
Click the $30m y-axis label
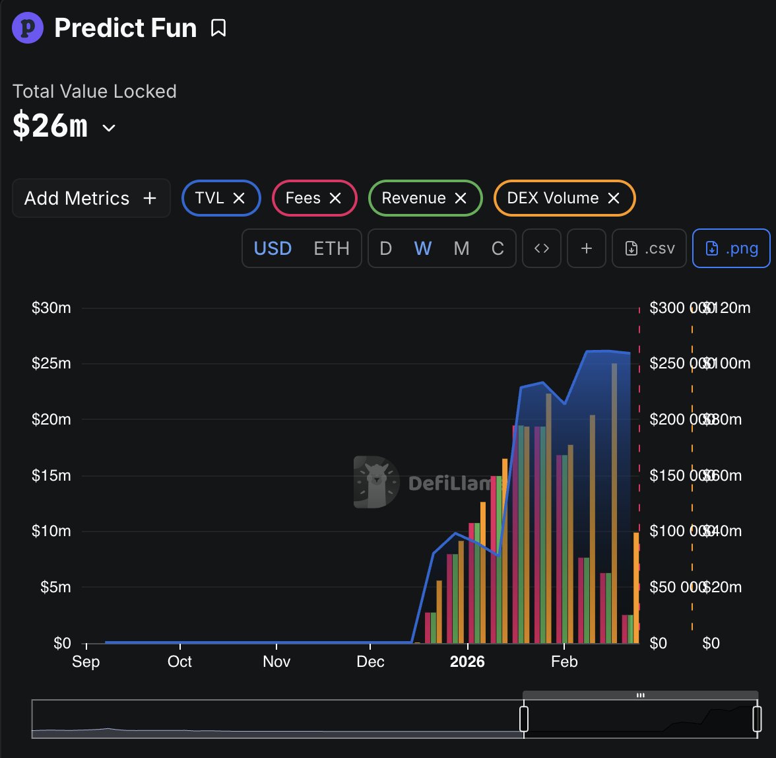point(51,308)
